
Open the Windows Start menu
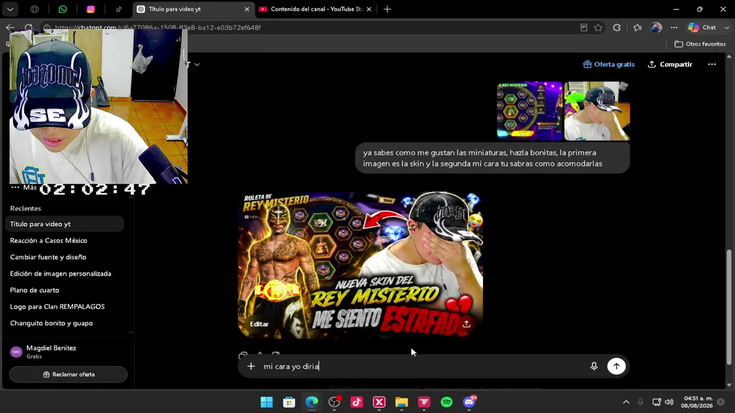266,402
